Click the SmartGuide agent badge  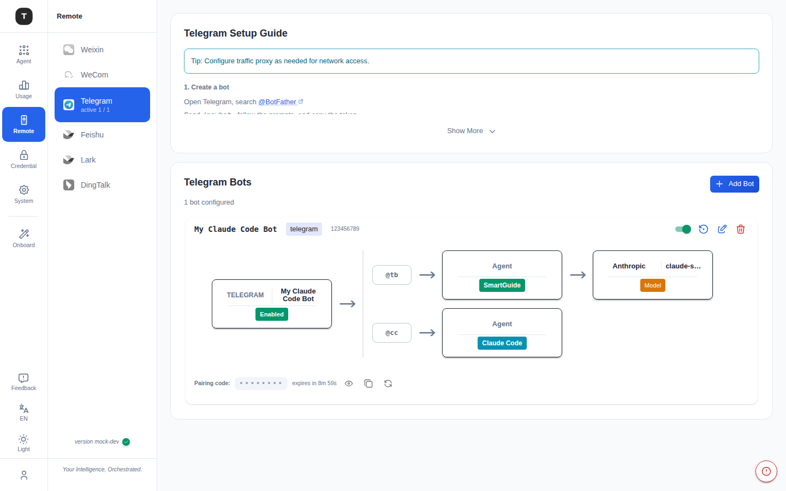click(502, 285)
